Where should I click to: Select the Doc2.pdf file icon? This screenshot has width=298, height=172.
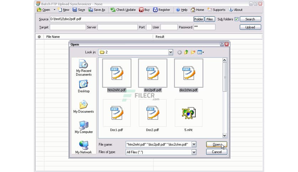pyautogui.click(x=153, y=113)
